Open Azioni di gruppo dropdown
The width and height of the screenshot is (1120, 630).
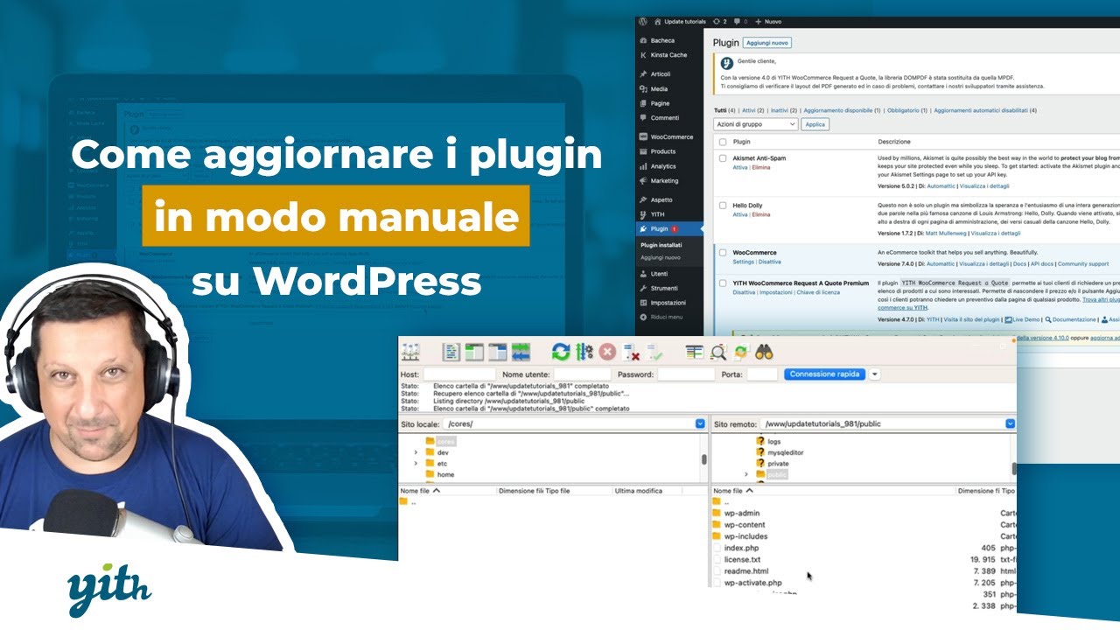point(756,124)
